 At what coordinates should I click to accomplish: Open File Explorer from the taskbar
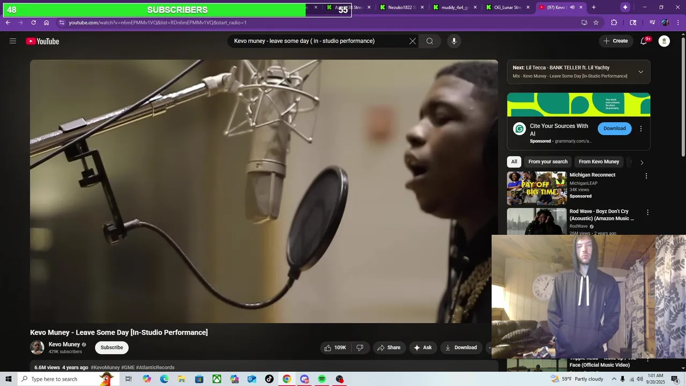coord(182,379)
